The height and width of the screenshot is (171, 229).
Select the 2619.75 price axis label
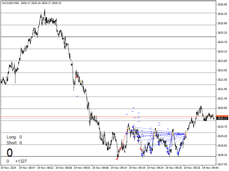(222, 127)
